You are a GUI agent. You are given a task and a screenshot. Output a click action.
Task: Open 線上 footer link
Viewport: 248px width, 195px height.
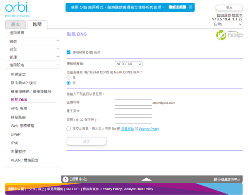[41, 189]
